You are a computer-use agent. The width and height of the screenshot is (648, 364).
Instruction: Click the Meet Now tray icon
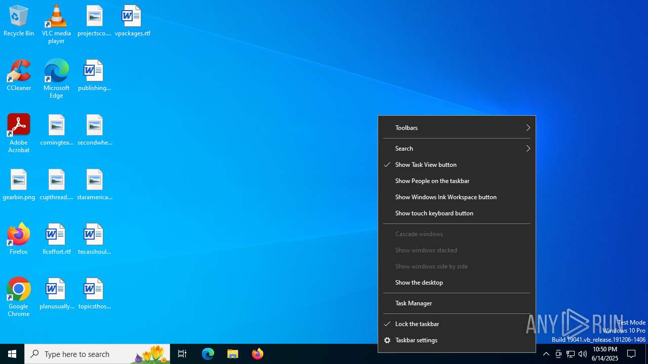click(558, 354)
